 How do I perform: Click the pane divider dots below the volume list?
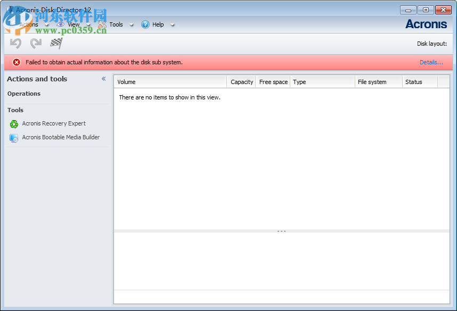[282, 231]
